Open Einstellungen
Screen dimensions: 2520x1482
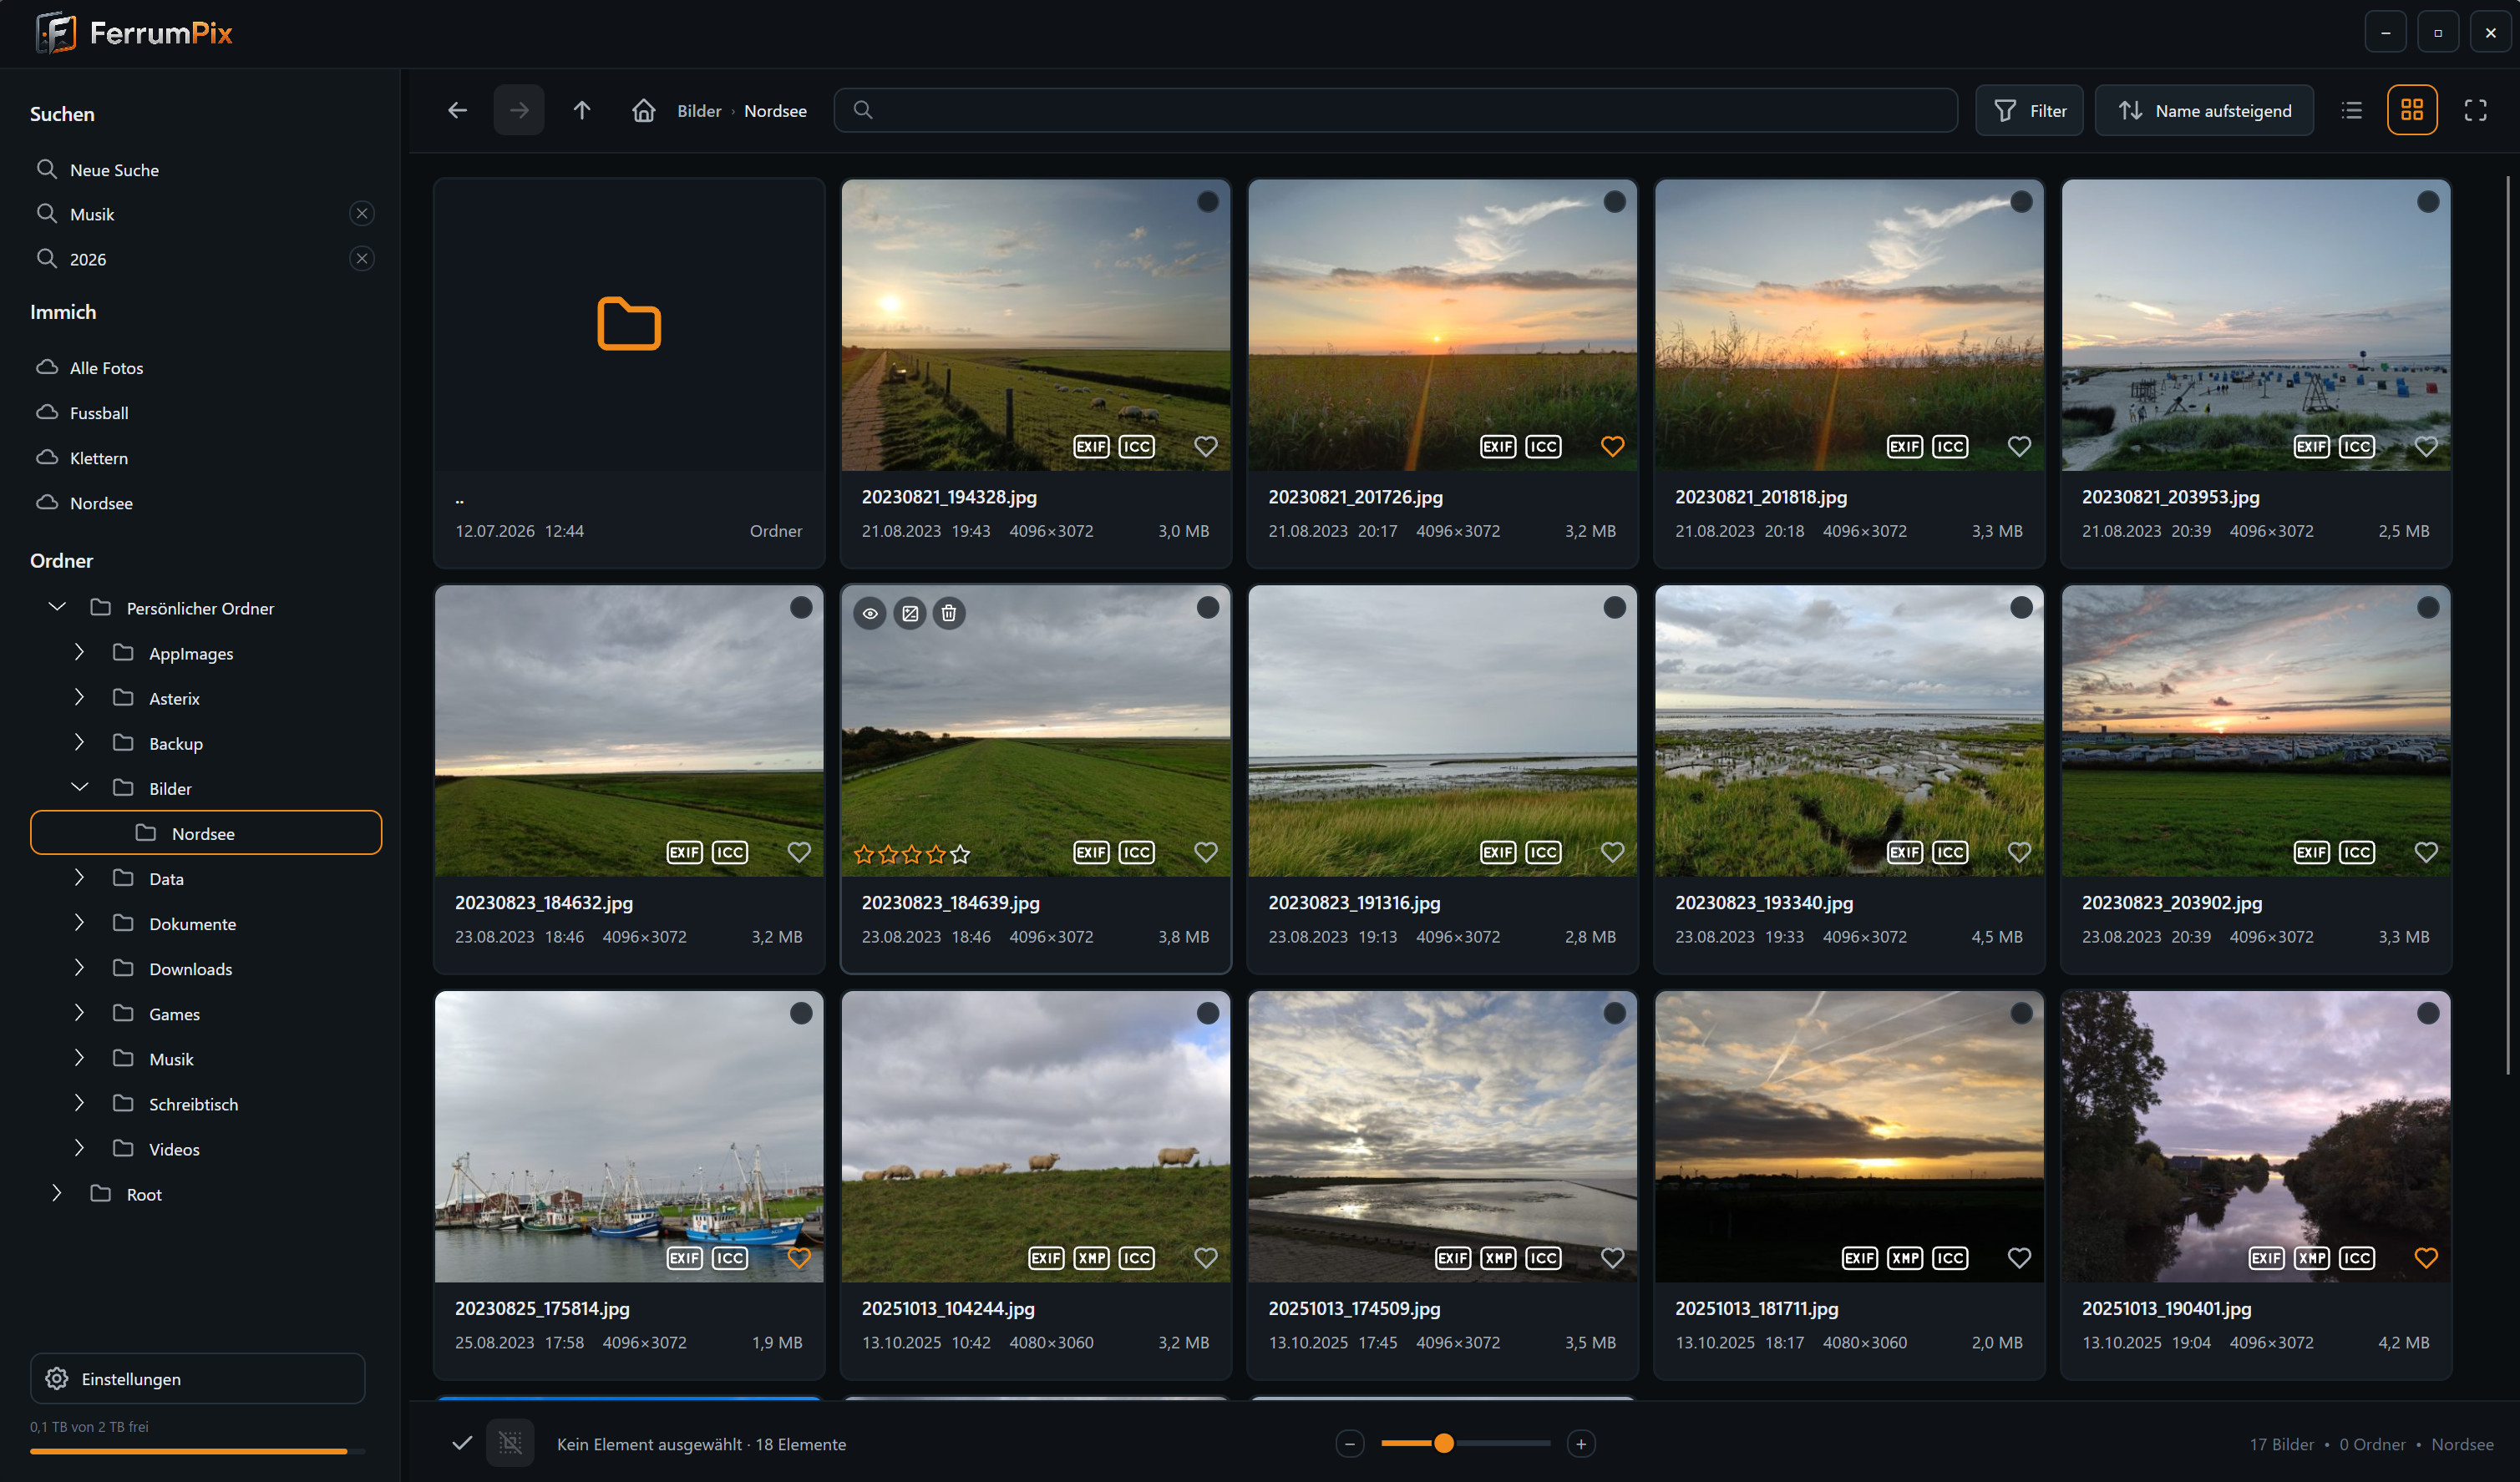click(198, 1379)
